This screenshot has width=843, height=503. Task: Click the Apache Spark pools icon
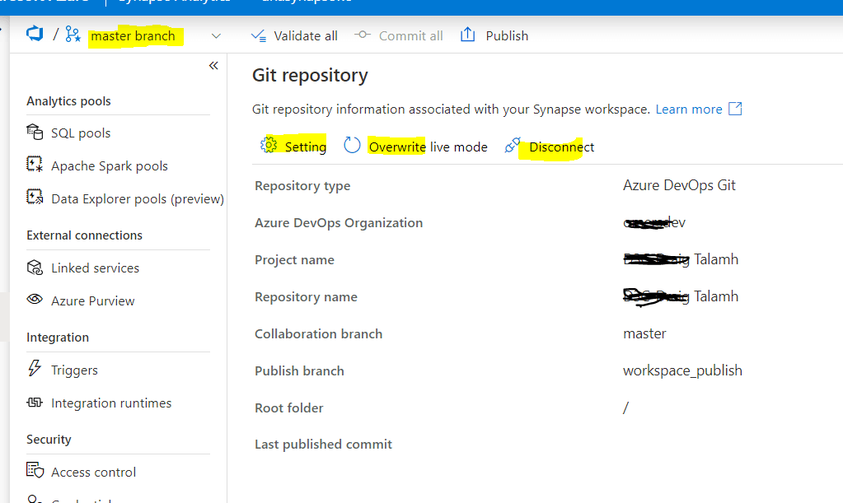(35, 164)
